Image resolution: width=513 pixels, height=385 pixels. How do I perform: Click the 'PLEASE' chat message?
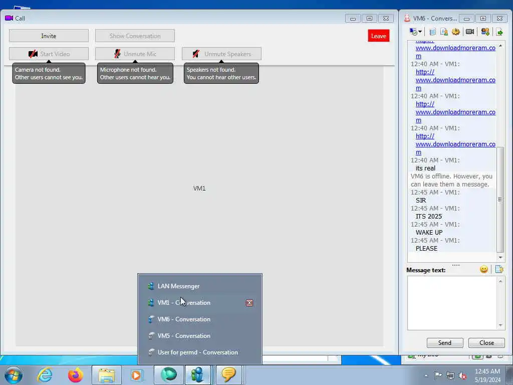pyautogui.click(x=426, y=249)
